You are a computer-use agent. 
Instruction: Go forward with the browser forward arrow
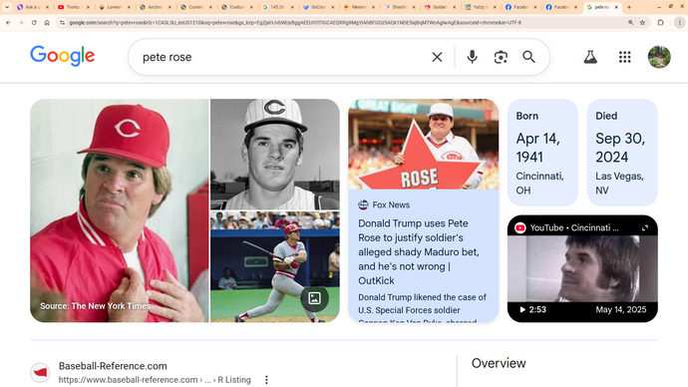coord(21,22)
